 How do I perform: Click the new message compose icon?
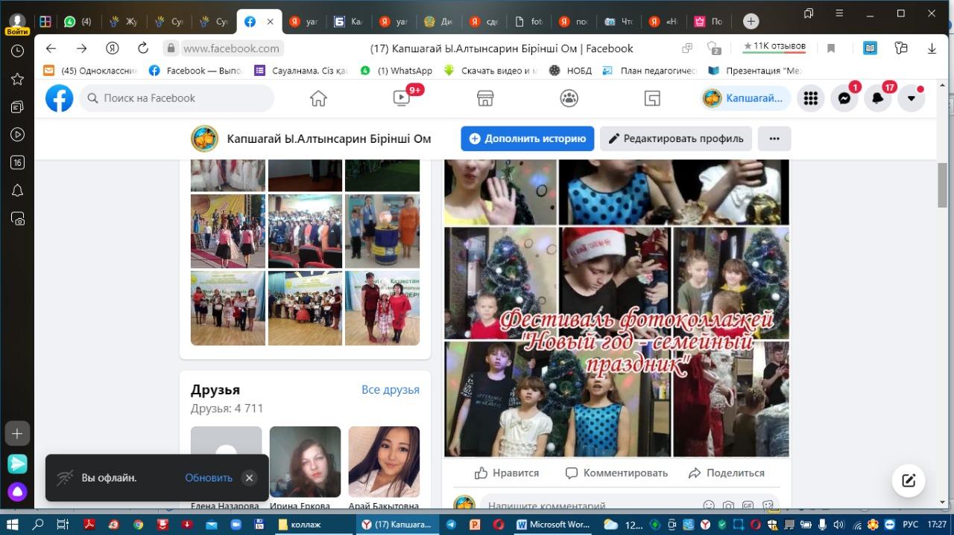coord(909,480)
